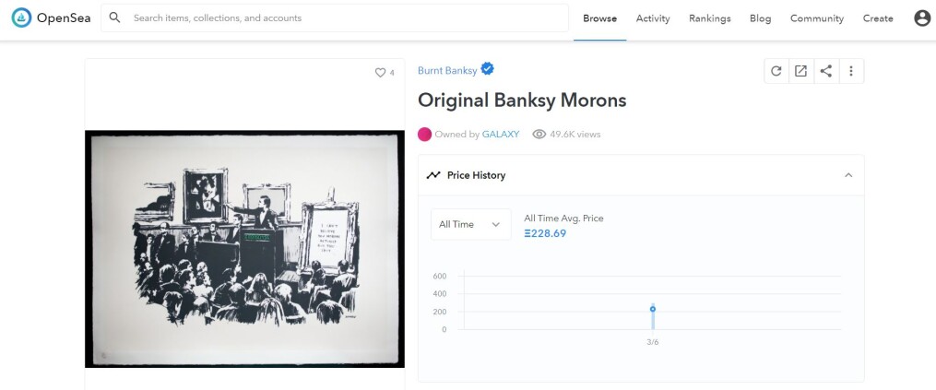Screen dimensions: 936x390
Task: Visit the owner GALAXY profile link
Action: coord(501,135)
